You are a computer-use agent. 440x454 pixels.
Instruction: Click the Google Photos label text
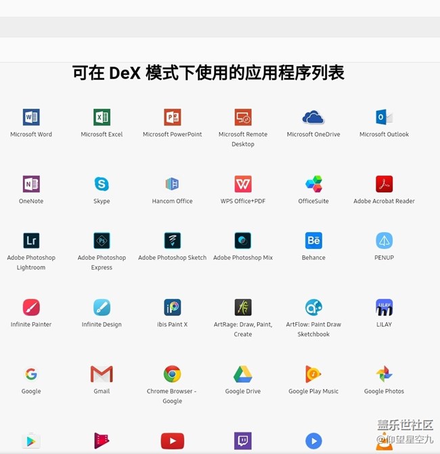pos(384,391)
